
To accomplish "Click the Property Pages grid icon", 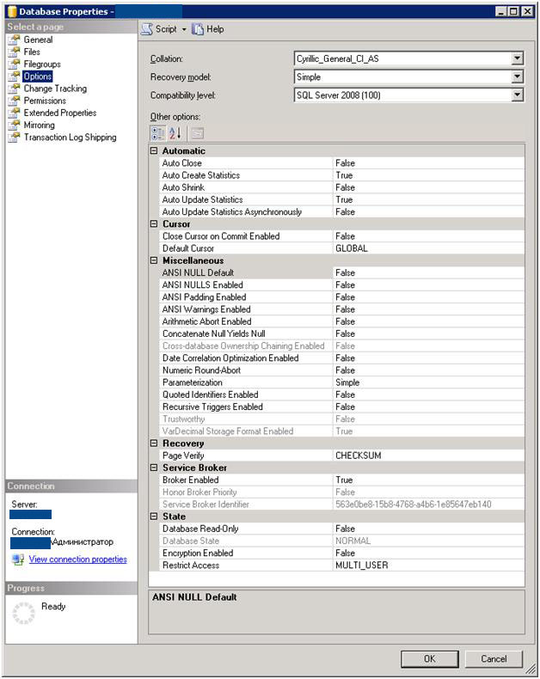I will (197, 133).
